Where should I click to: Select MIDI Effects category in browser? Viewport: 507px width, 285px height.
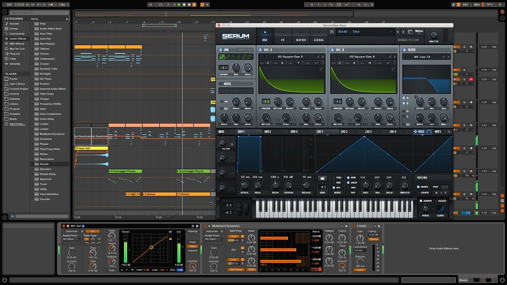(17, 44)
